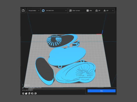The height and width of the screenshot is (102, 137).
Task: Switch to the front view icon
Action: (26, 93)
